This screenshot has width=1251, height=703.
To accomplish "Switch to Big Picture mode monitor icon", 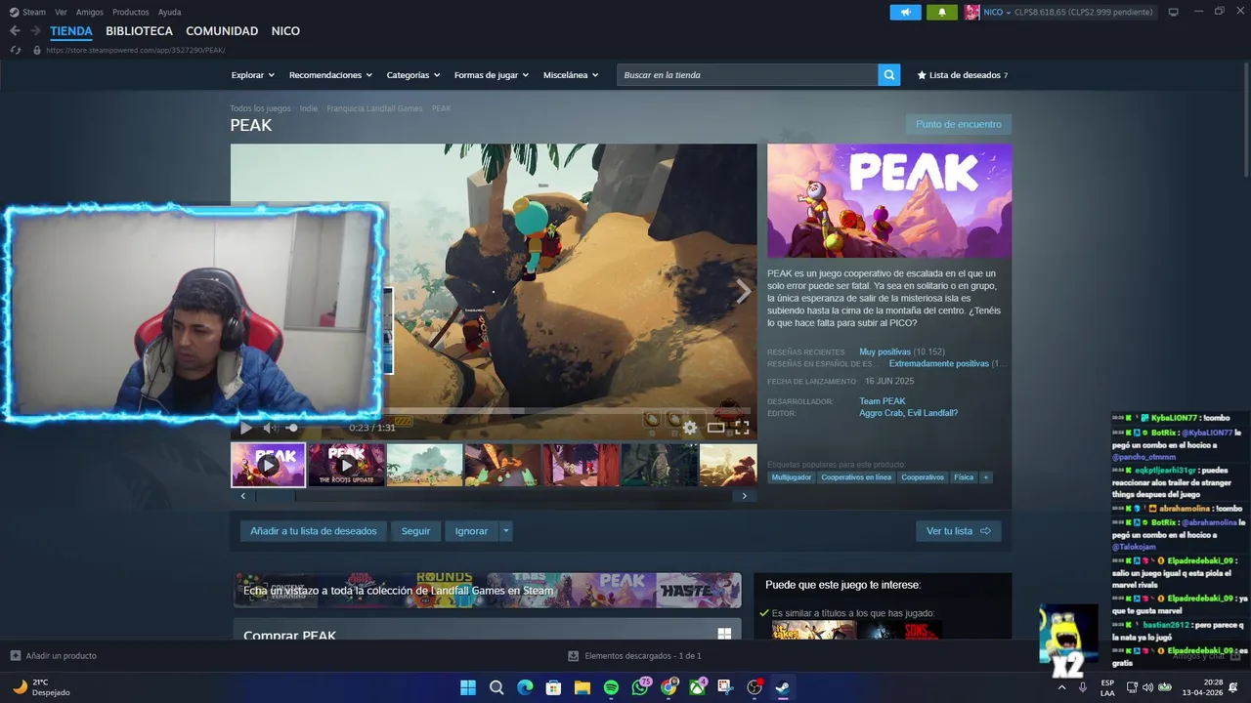I will (1173, 12).
